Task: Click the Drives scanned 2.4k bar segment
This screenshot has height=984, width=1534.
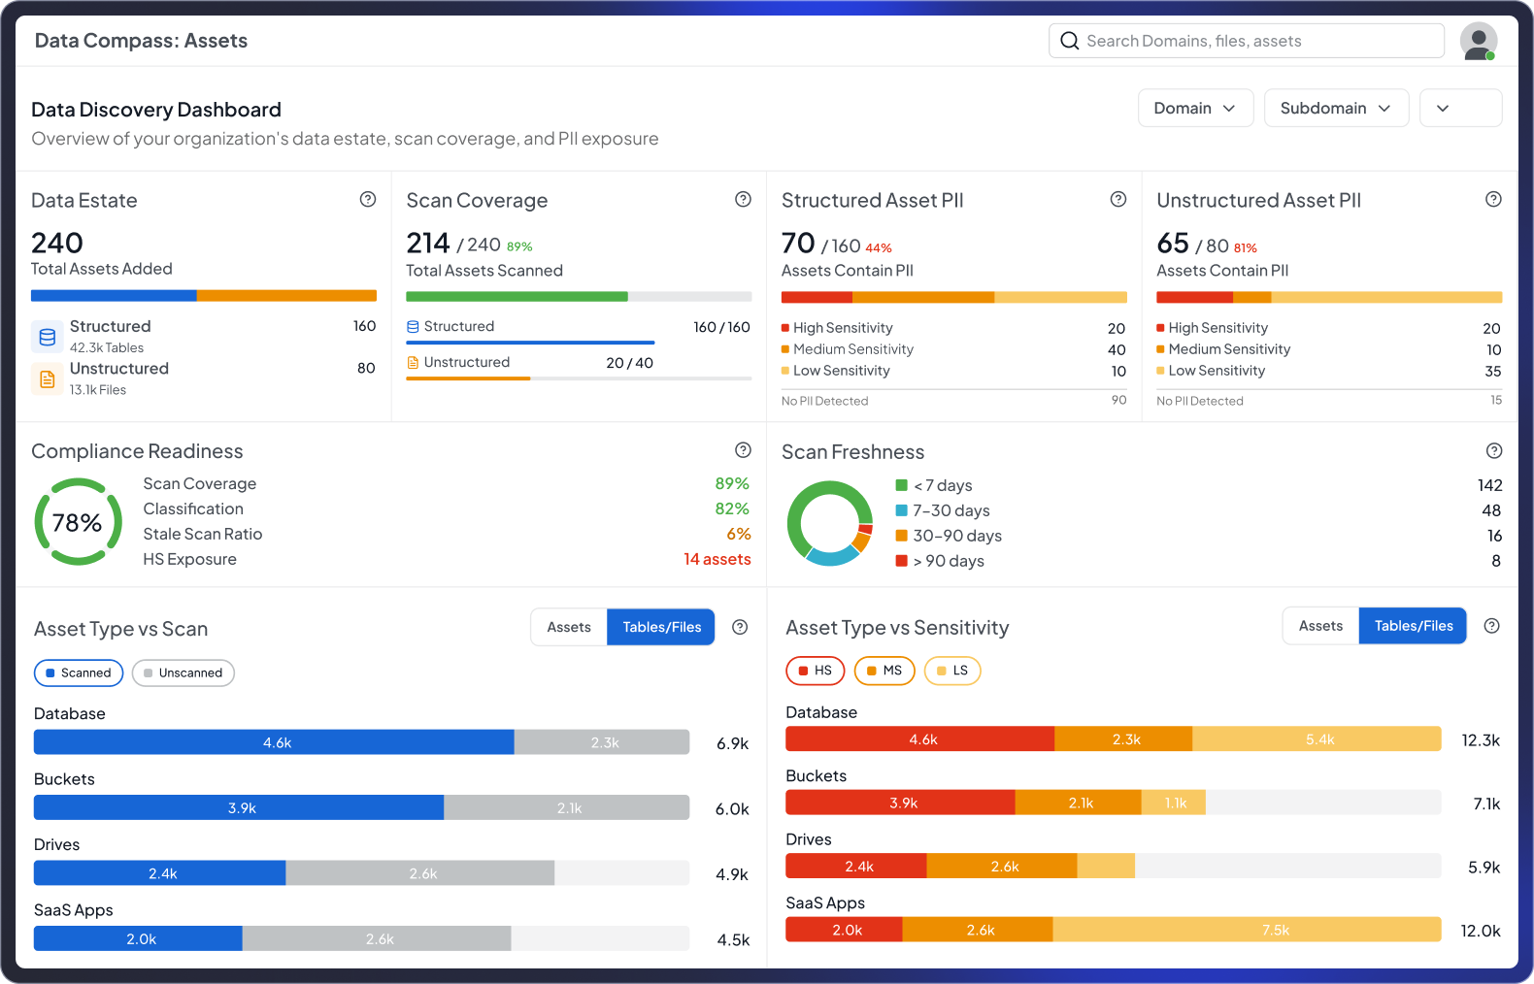Action: pos(160,873)
